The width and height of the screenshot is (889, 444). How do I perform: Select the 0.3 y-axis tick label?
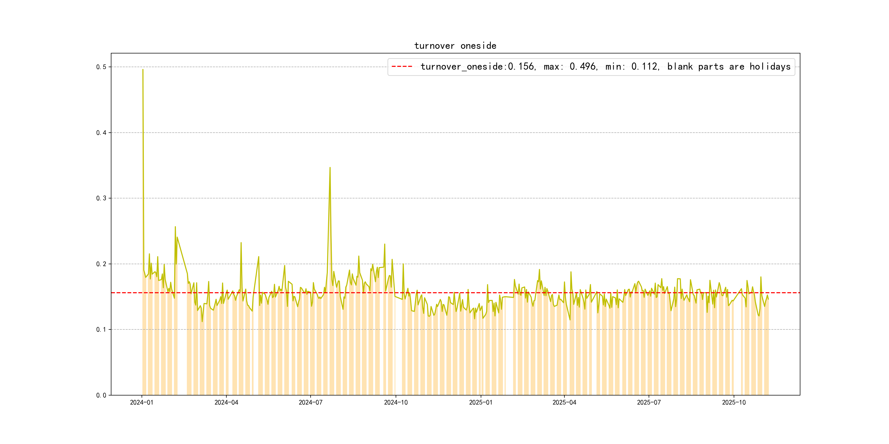[101, 198]
